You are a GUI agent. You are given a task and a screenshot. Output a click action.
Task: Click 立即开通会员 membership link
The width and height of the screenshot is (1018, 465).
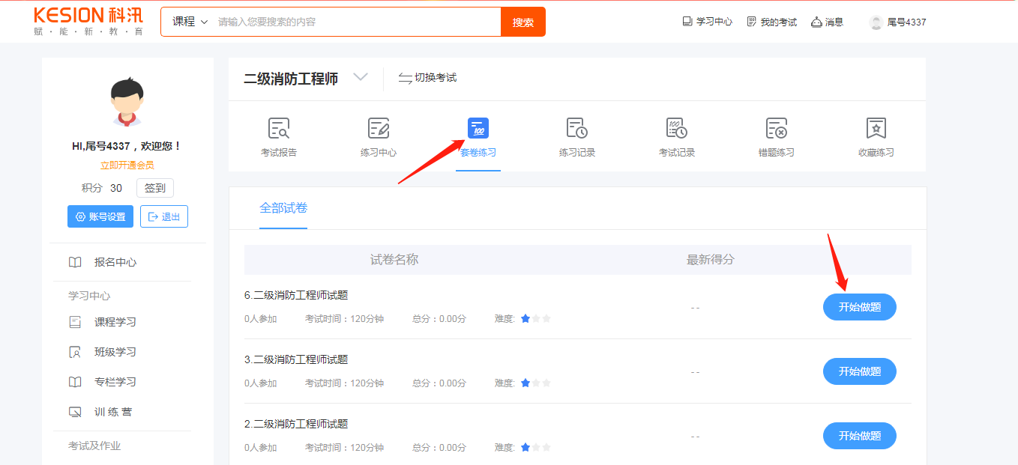tap(127, 165)
